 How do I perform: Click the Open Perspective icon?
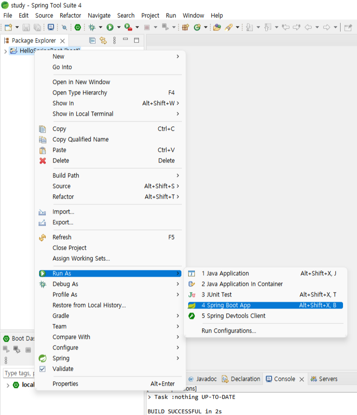348,27
